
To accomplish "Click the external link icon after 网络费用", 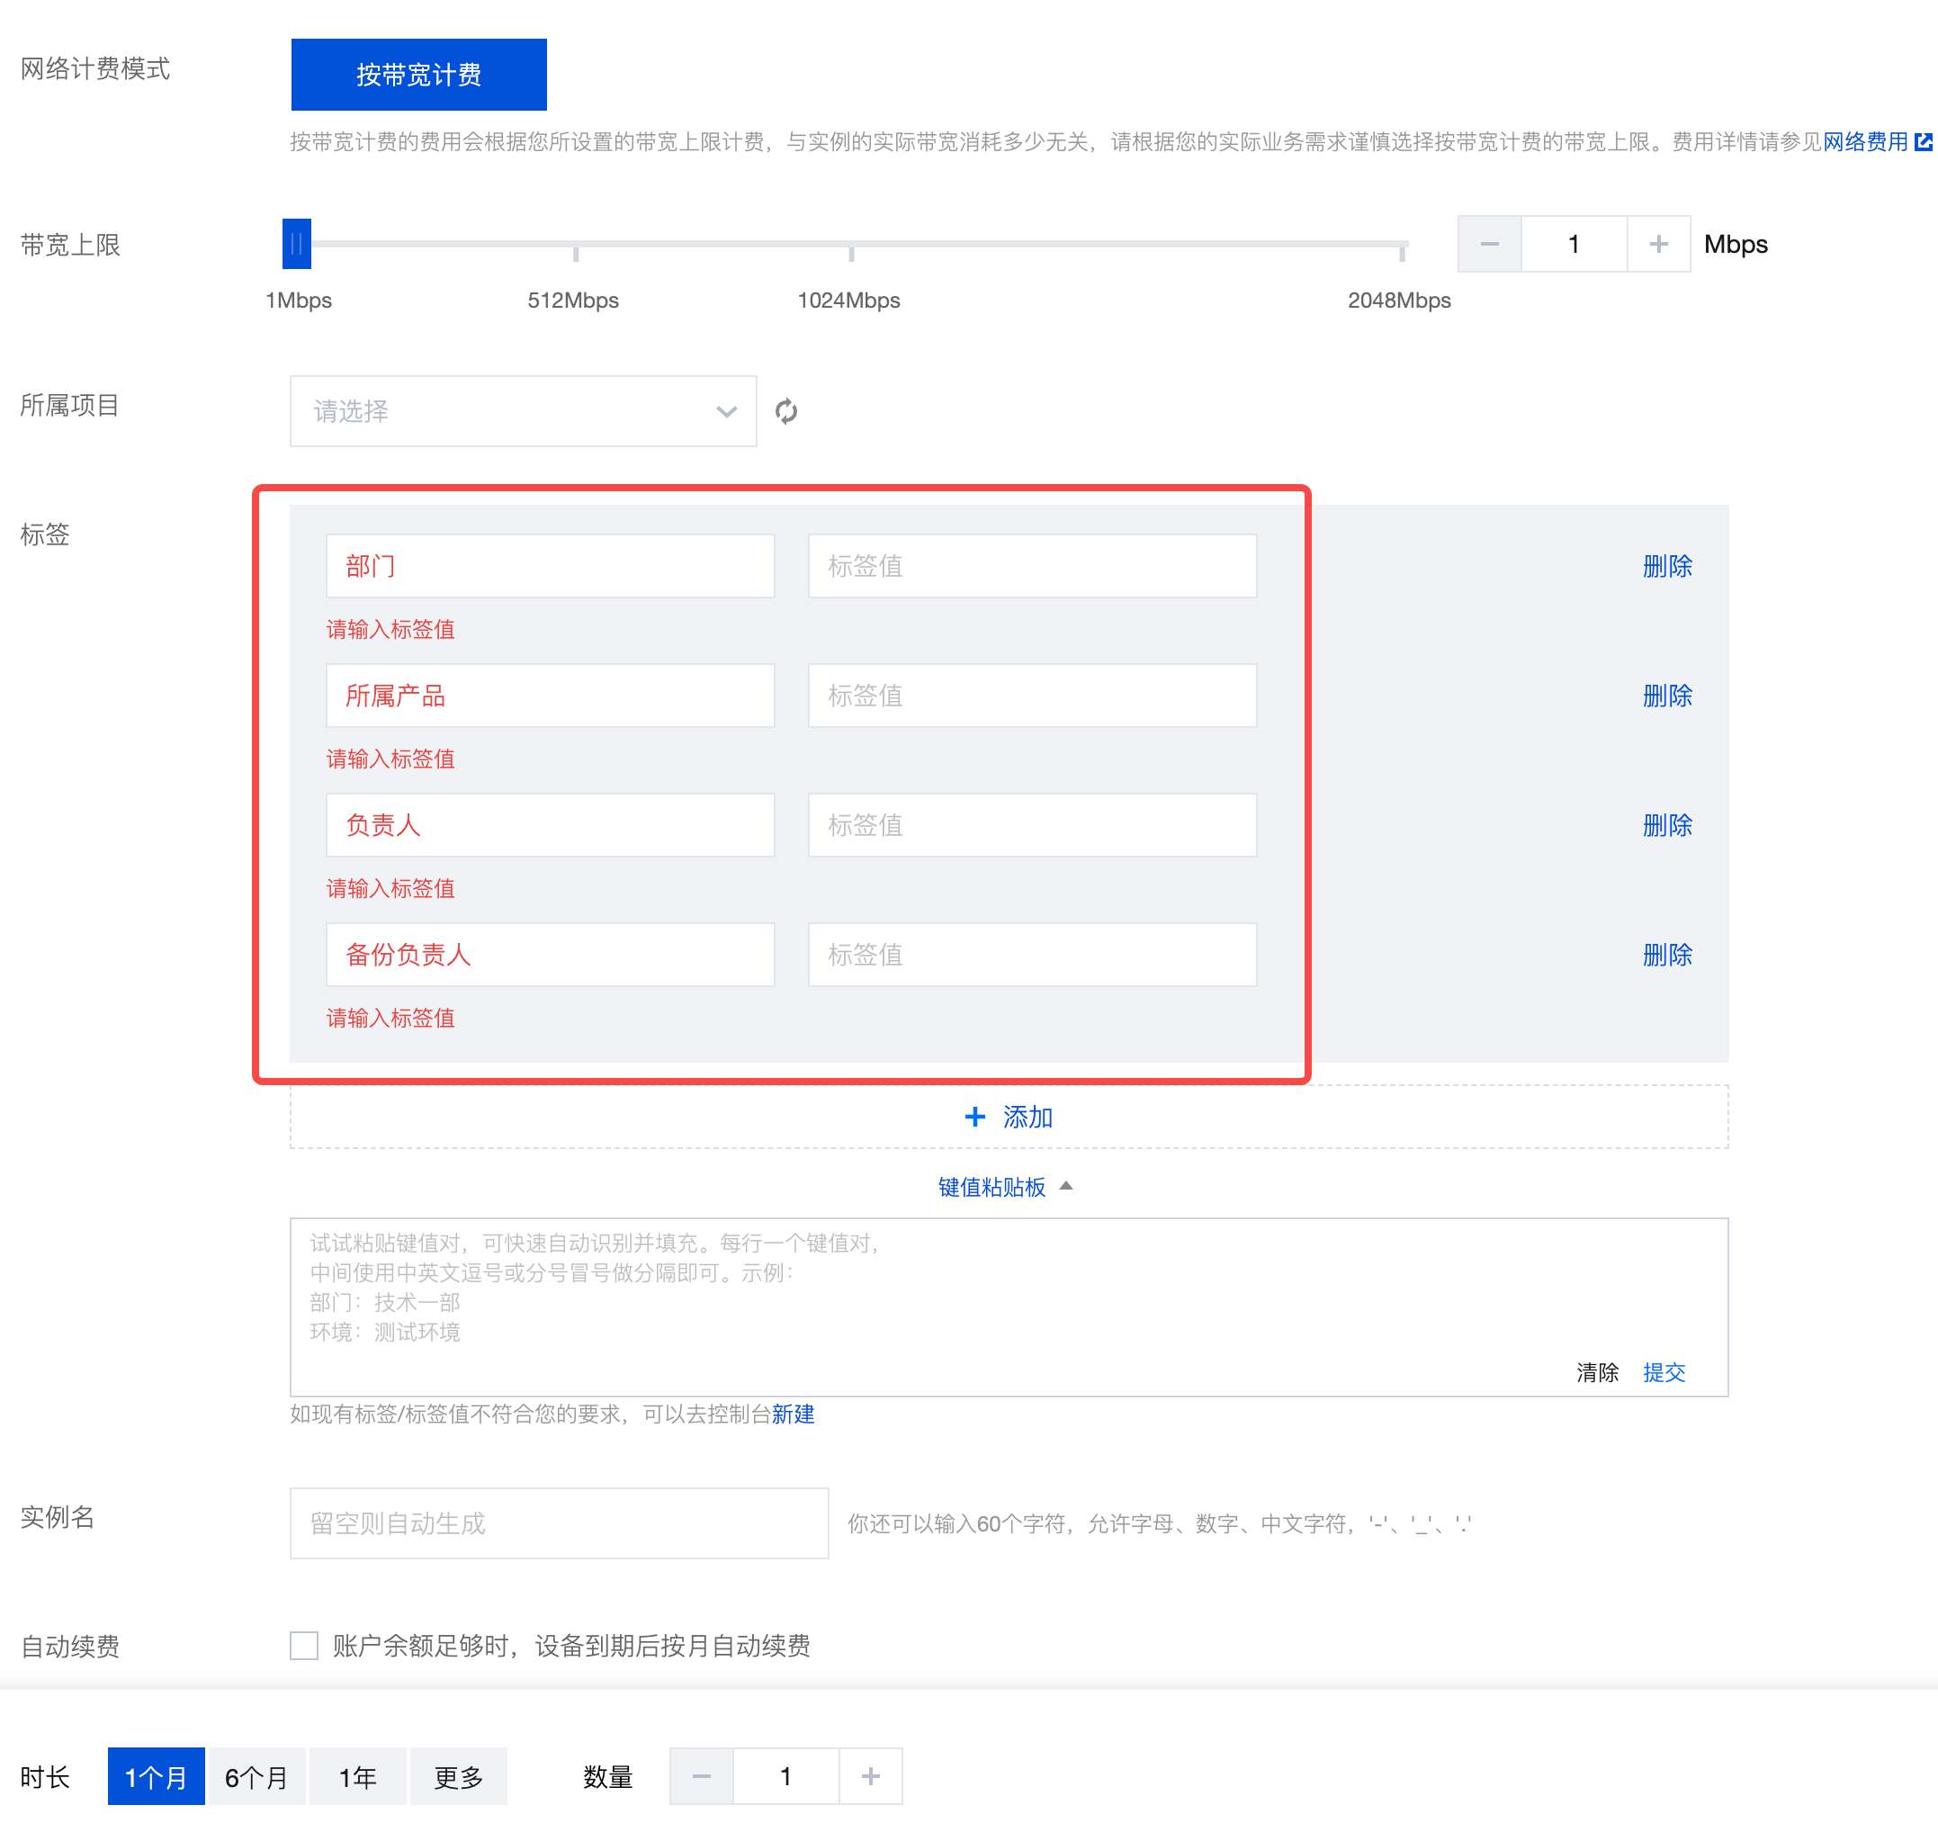I will 1924,142.
